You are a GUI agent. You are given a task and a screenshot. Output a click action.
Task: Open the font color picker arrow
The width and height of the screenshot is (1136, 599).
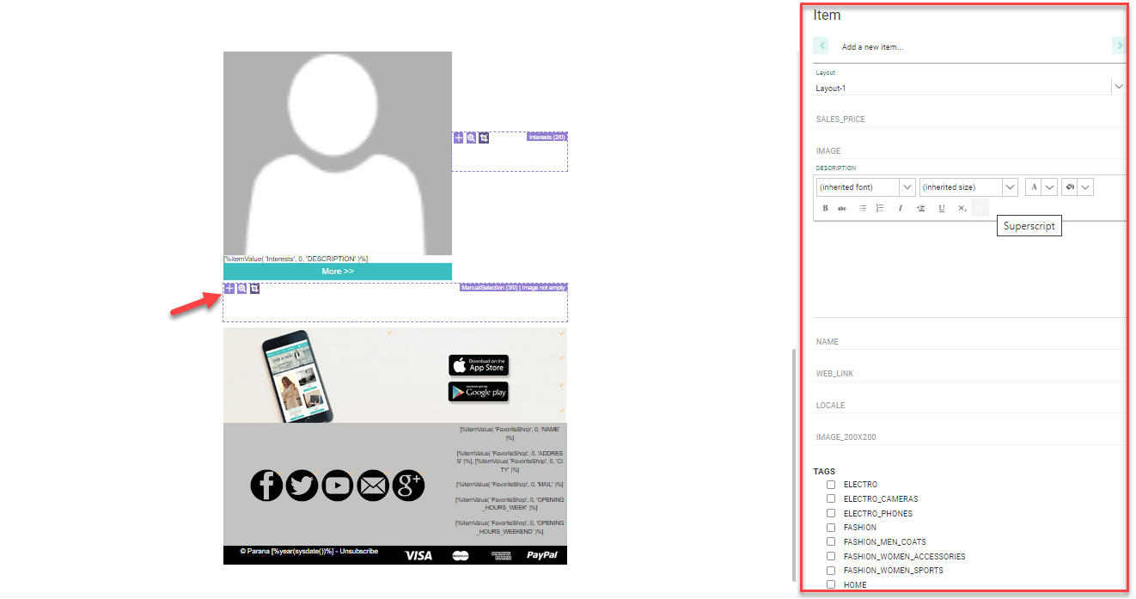[x=1048, y=186]
